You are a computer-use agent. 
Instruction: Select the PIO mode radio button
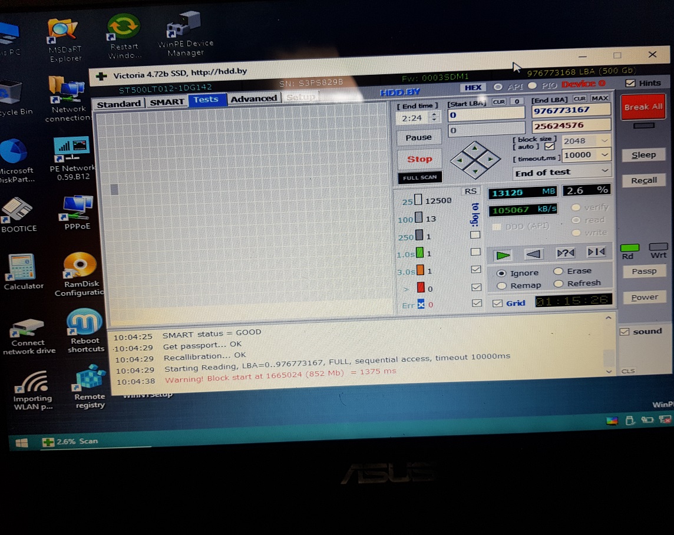pyautogui.click(x=532, y=86)
